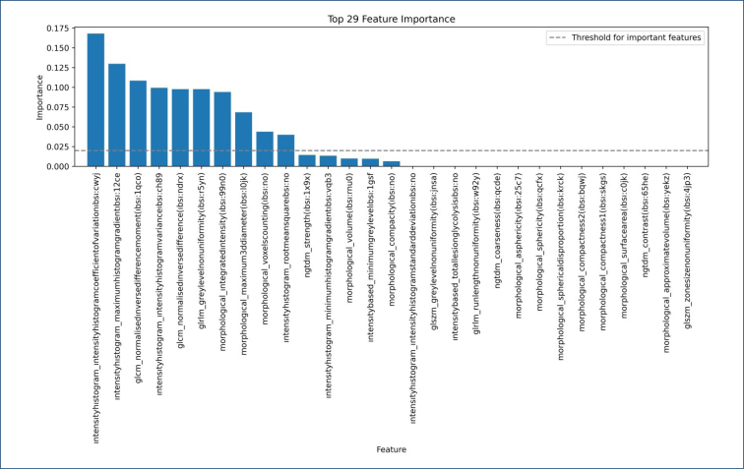The height and width of the screenshot is (469, 744).
Task: Click the label "morphological_approximatevolume(ibsi:yekz)"
Action: pos(665,263)
